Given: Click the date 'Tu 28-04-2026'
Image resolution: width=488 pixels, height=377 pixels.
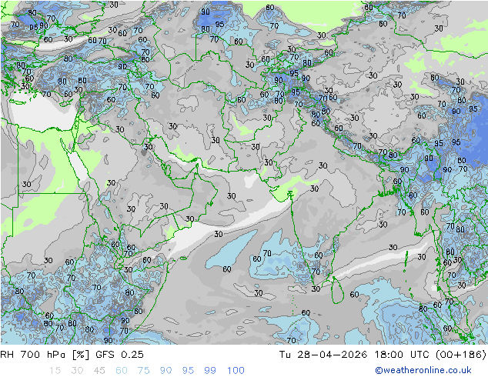Looking at the screenshot, I should (323, 355).
